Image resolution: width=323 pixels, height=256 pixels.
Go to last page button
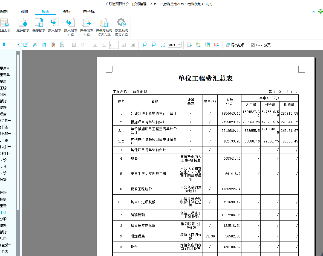click(133, 45)
